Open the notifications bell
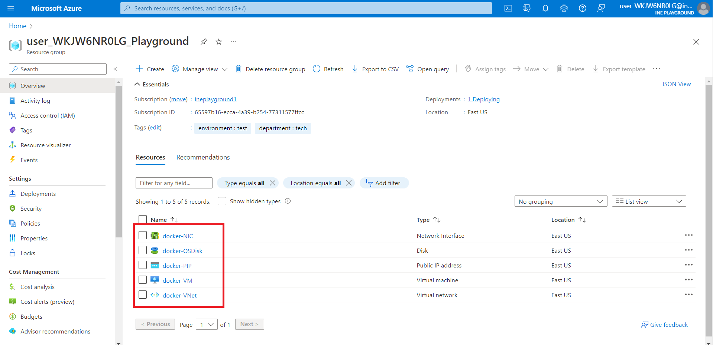The width and height of the screenshot is (713, 345). coord(545,8)
